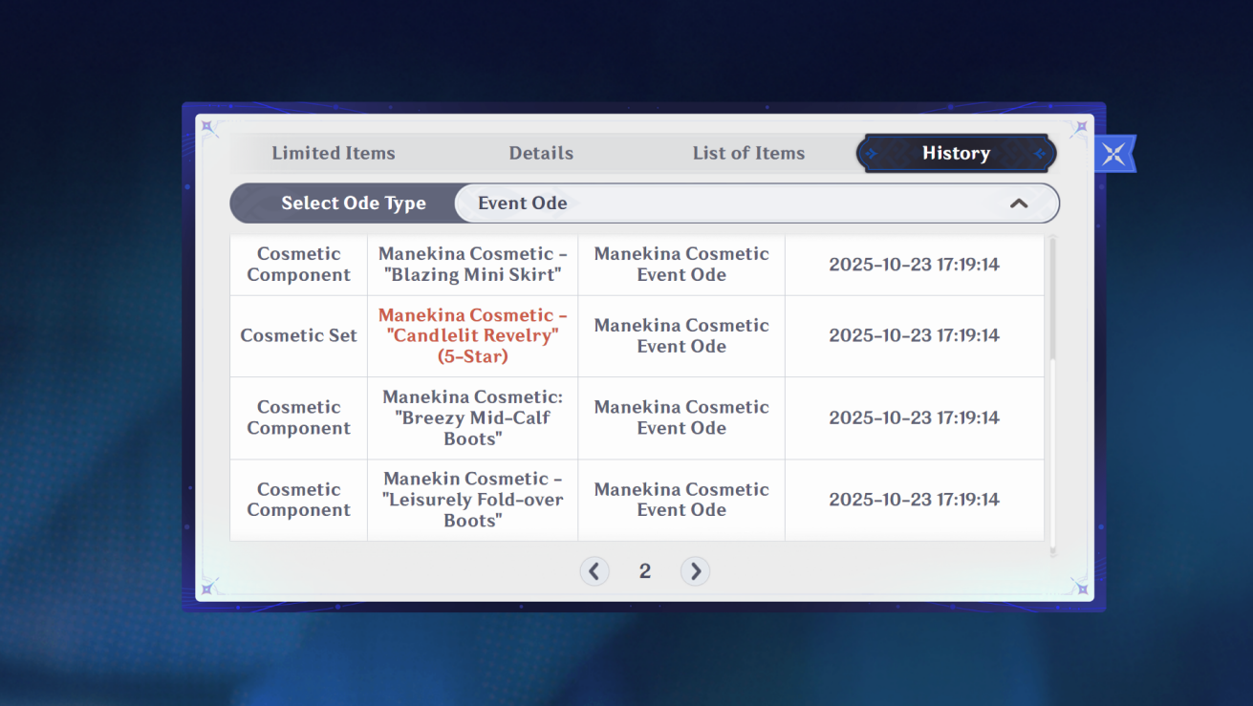
Task: Go to the previous history page
Action: pyautogui.click(x=594, y=571)
